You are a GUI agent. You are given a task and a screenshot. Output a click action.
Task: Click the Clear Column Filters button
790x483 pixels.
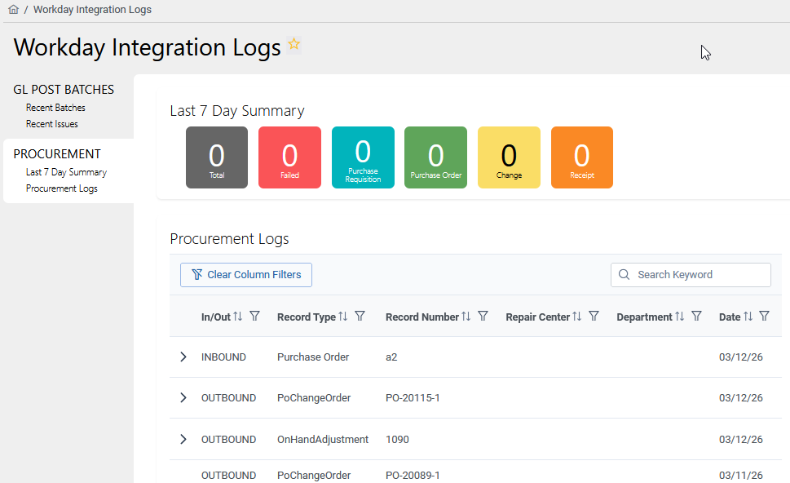click(245, 275)
